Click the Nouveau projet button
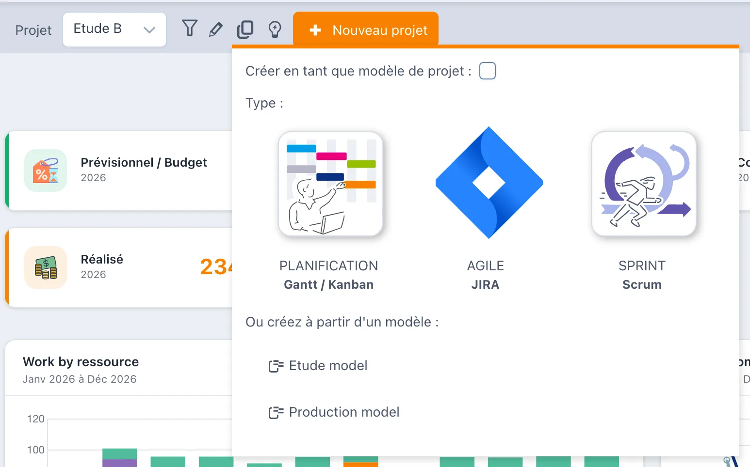Image resolution: width=750 pixels, height=467 pixels. [x=366, y=29]
